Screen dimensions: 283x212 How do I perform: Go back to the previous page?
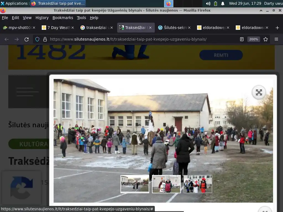7,39
